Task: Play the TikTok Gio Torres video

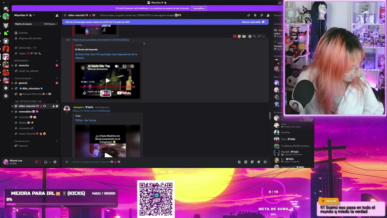Action: (108, 155)
